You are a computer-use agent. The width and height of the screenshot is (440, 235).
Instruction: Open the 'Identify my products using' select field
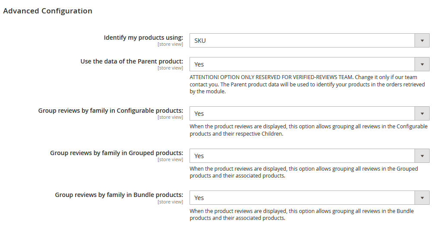click(302, 41)
